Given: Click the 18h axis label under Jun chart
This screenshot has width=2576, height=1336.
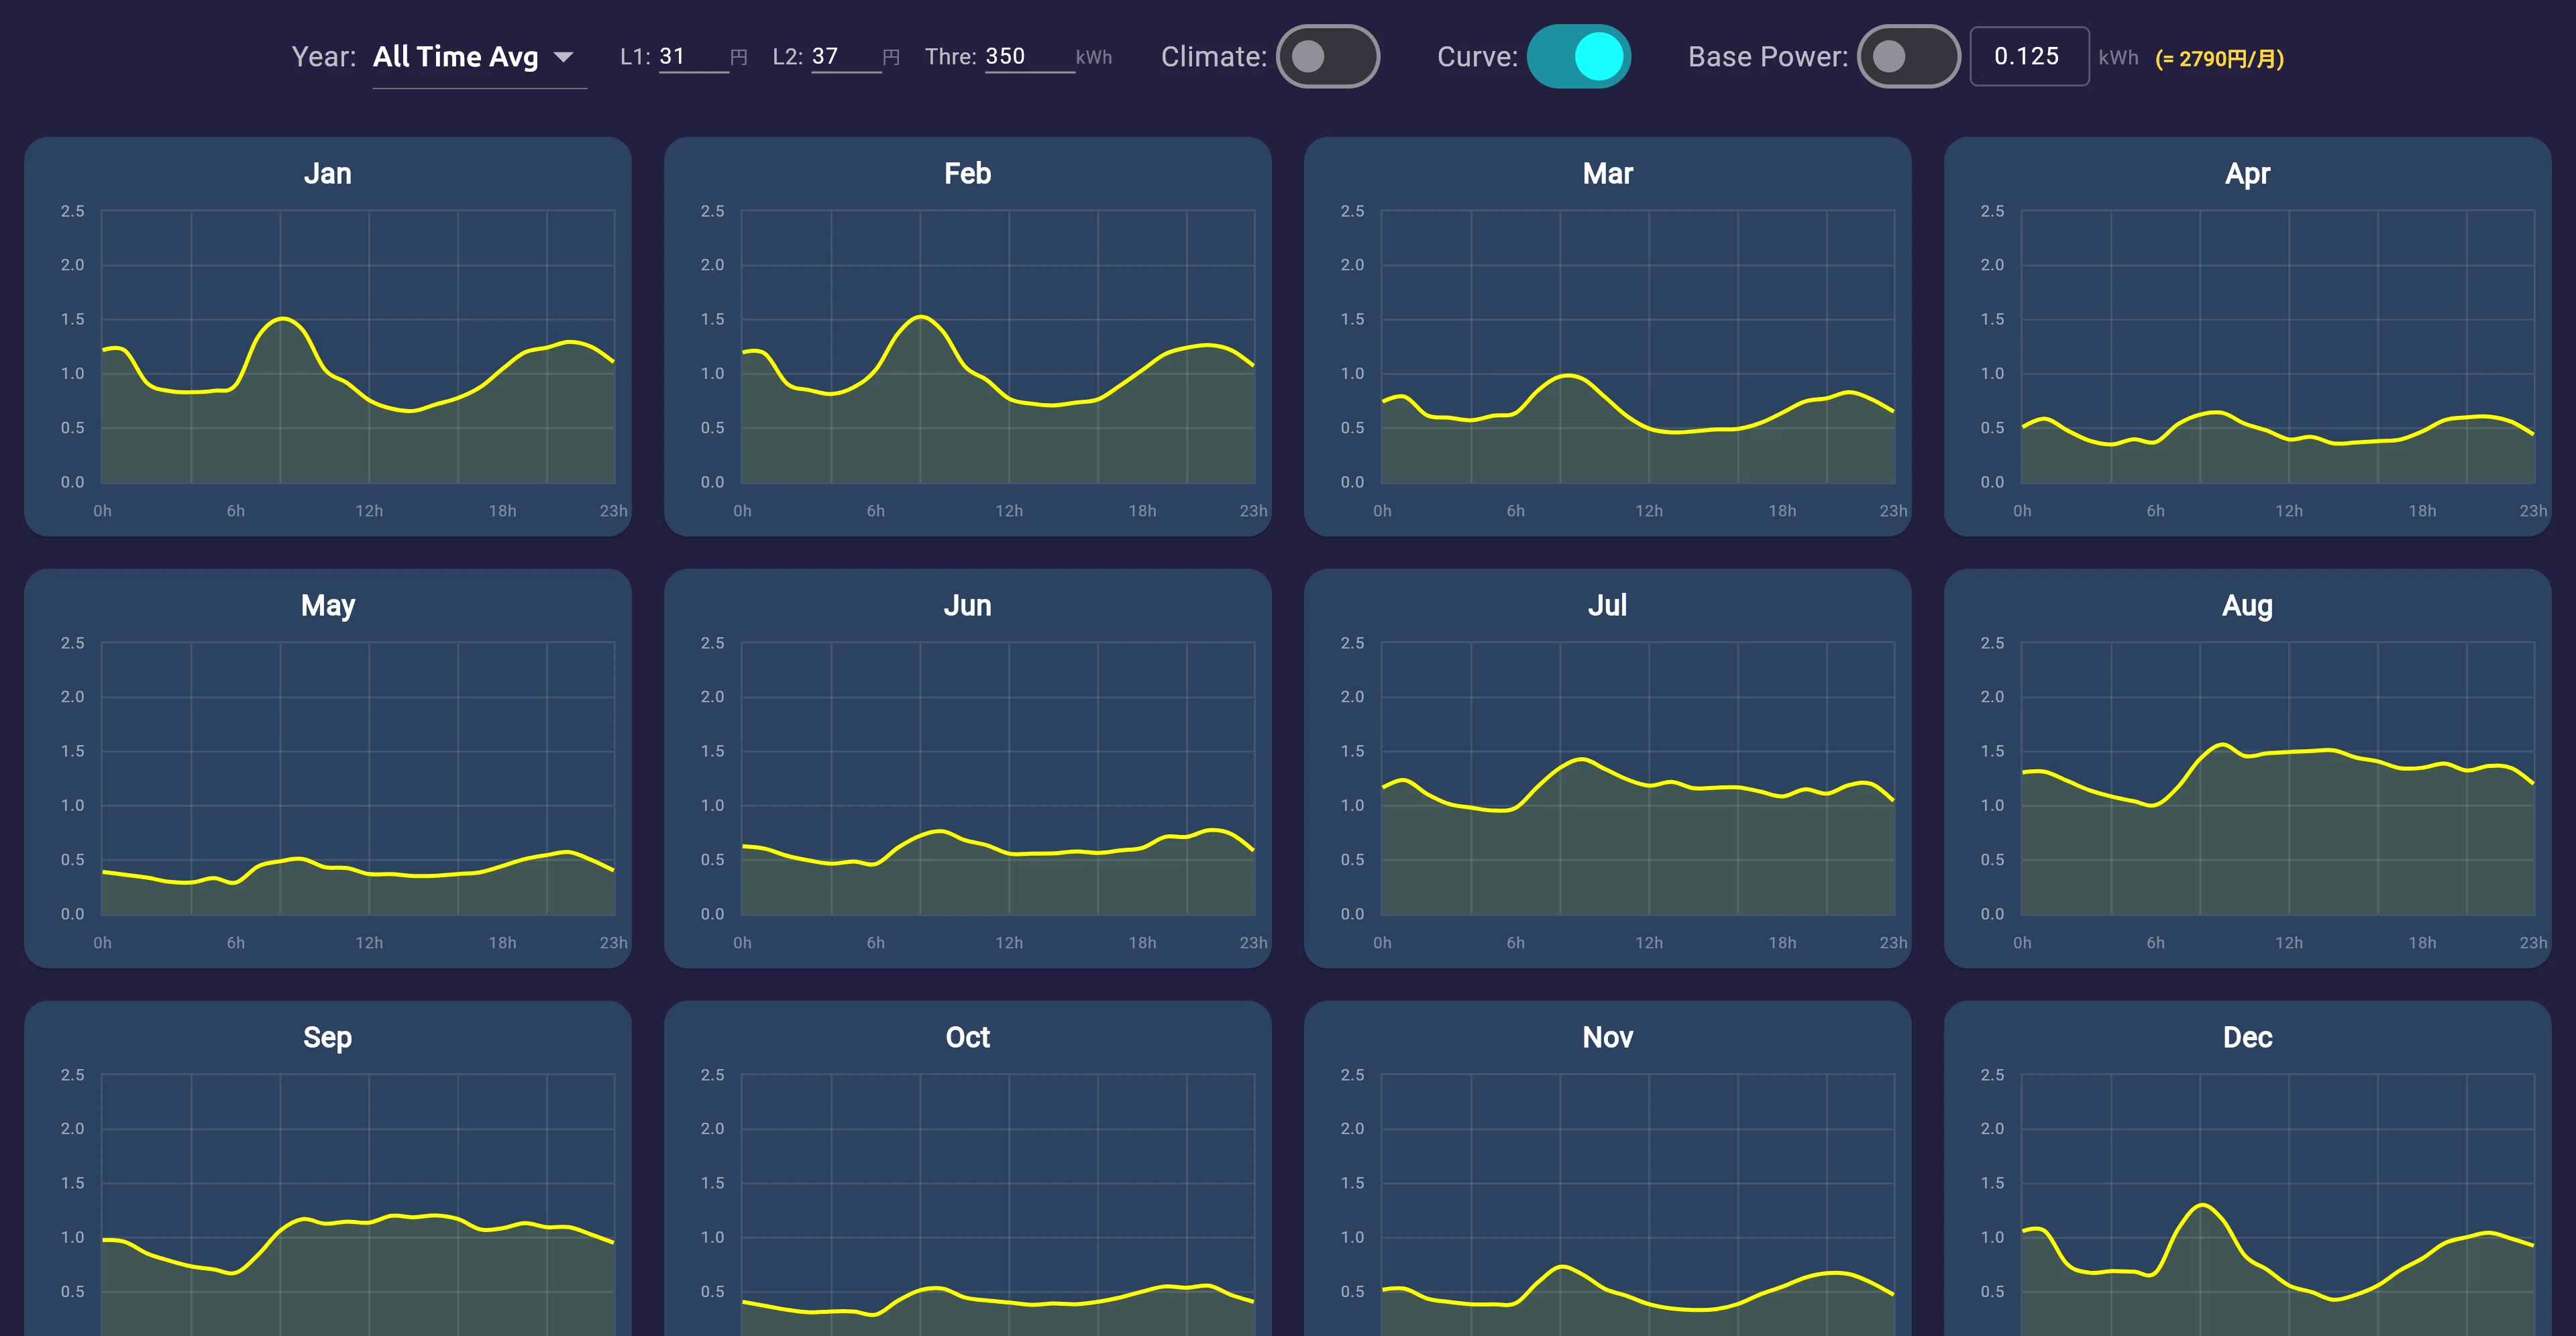Looking at the screenshot, I should pyautogui.click(x=1142, y=943).
